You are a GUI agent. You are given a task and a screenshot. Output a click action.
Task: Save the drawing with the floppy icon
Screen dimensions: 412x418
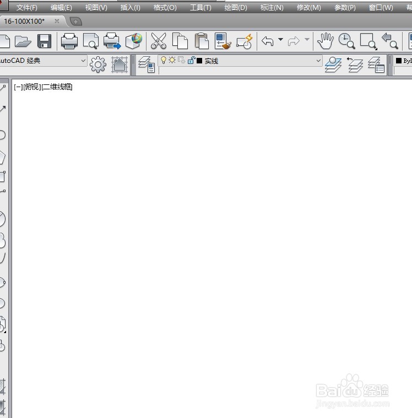click(44, 41)
